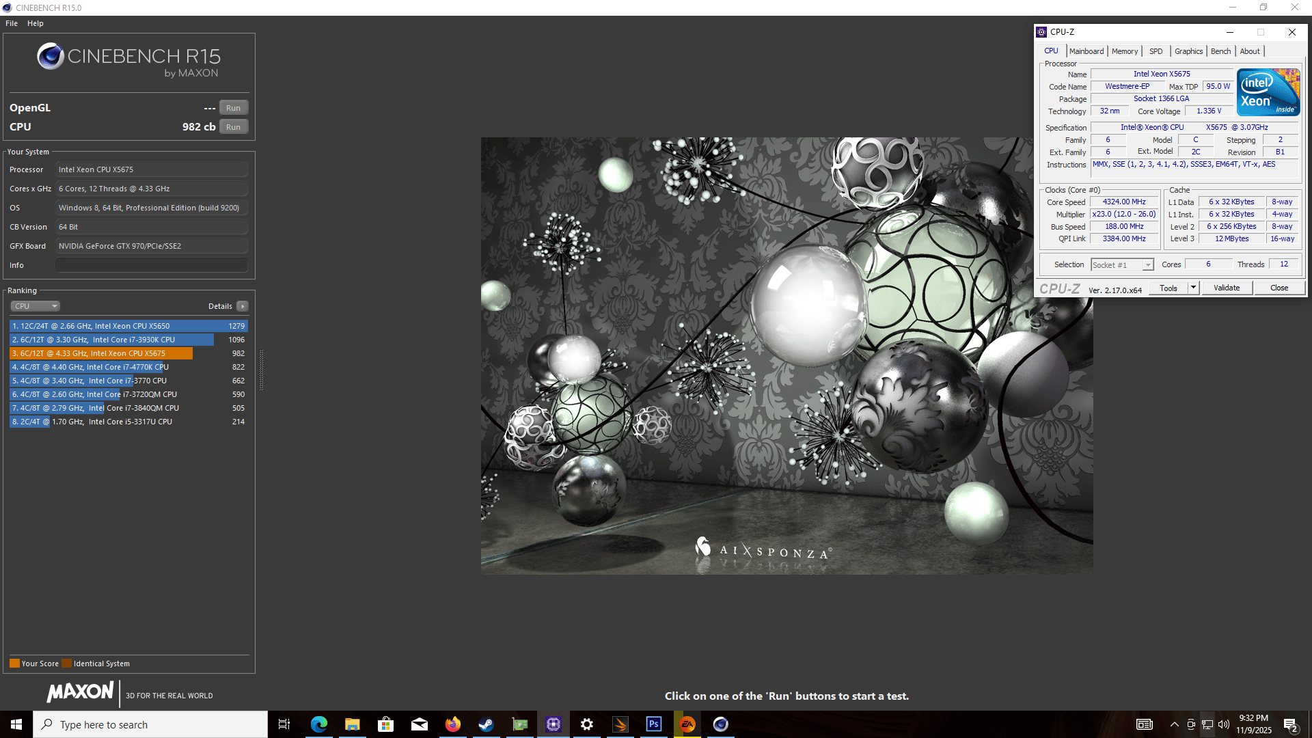
Task: Switch to CPU-Z Memory tab
Action: 1124,51
